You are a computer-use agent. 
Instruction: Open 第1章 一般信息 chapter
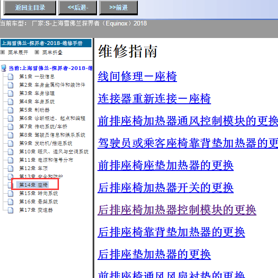37,76
